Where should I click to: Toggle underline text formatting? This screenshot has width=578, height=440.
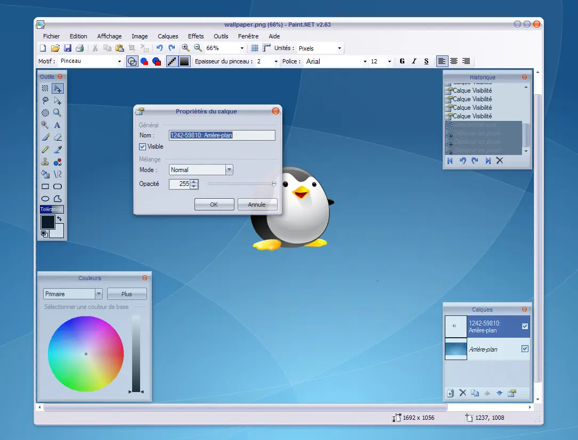click(x=427, y=61)
